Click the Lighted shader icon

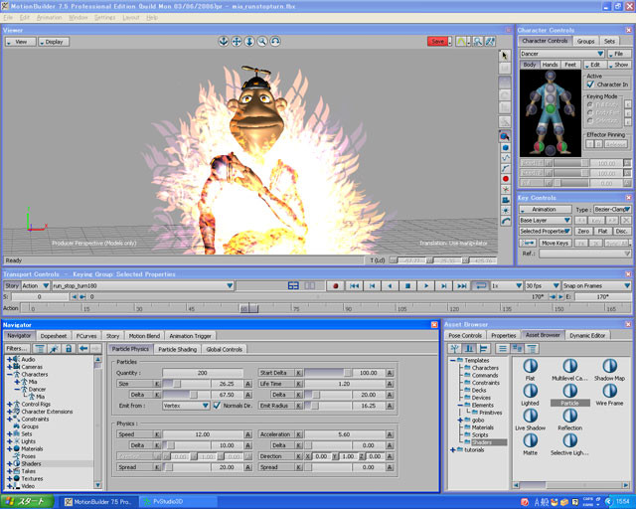click(530, 391)
